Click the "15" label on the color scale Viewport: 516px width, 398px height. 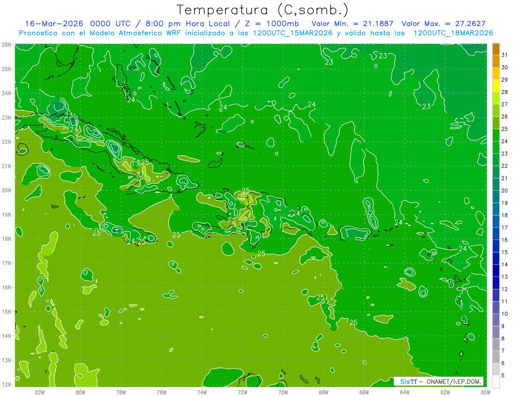point(504,252)
